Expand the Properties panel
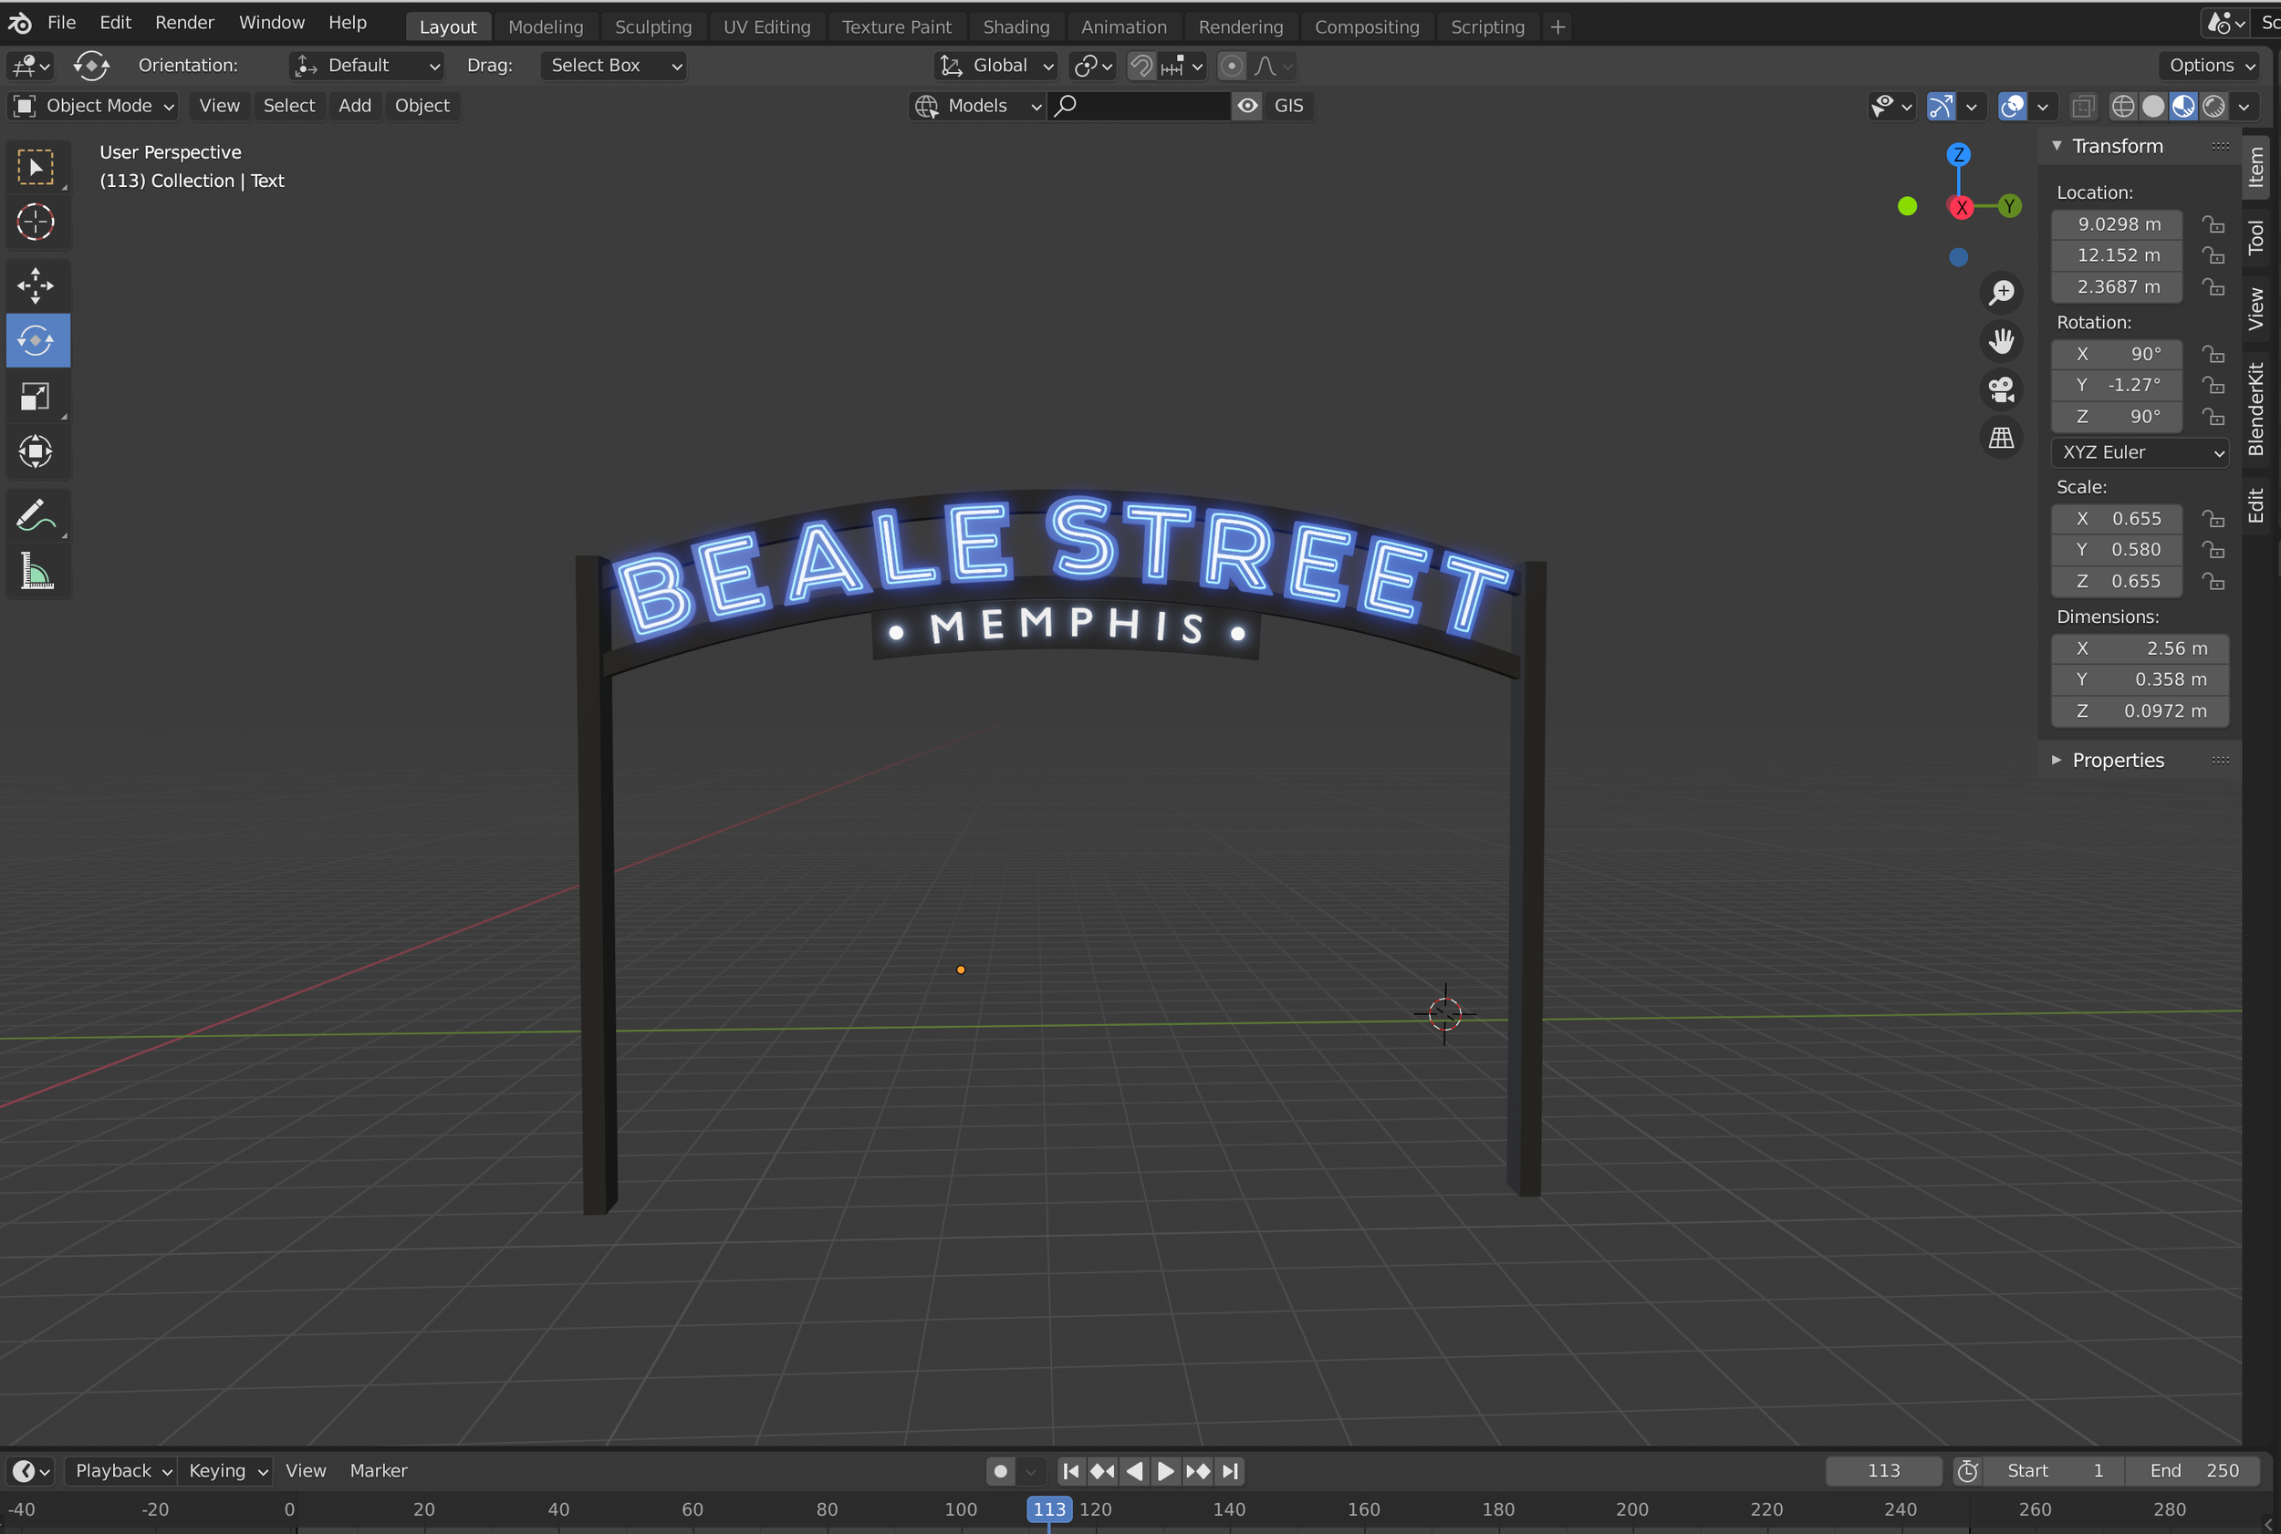 [x=2057, y=760]
